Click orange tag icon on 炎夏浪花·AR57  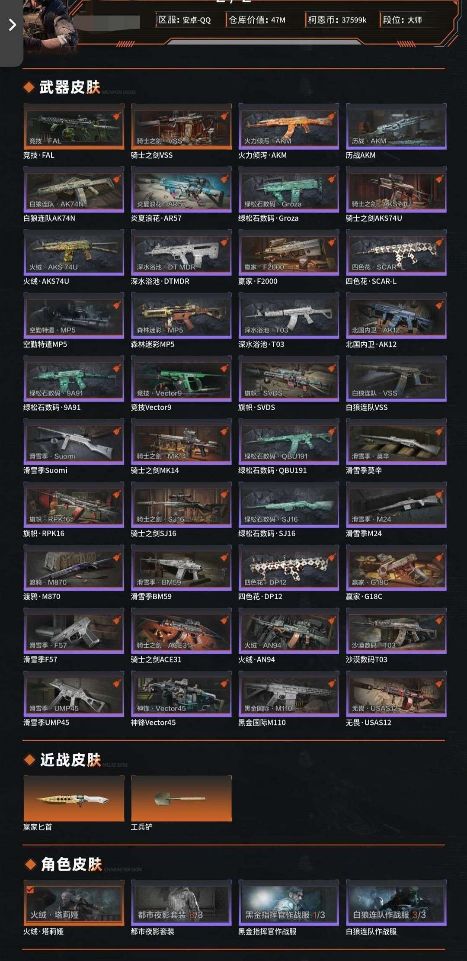point(224,179)
